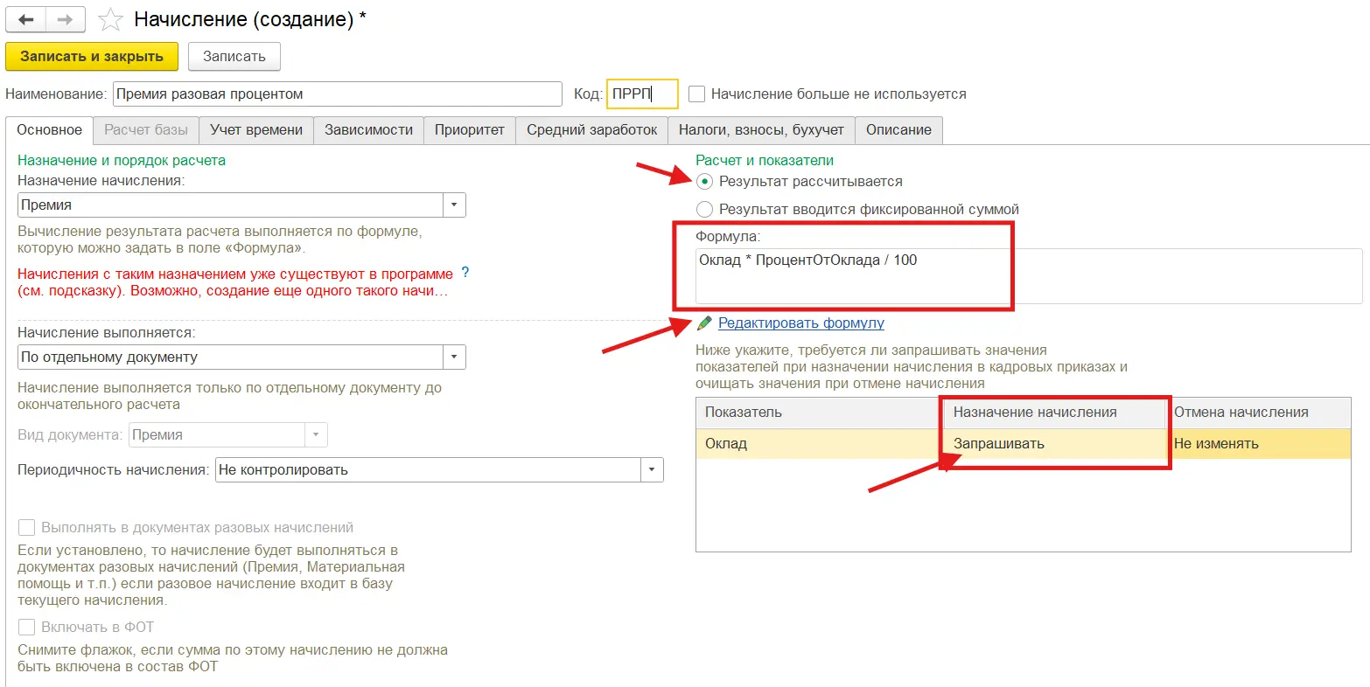This screenshot has height=687, width=1370.
Task: Click the back navigation arrow
Action: click(25, 19)
